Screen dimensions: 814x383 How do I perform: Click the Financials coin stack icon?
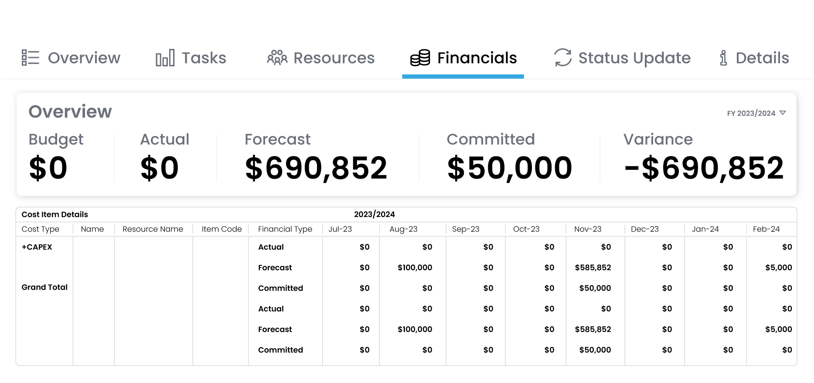tap(420, 58)
